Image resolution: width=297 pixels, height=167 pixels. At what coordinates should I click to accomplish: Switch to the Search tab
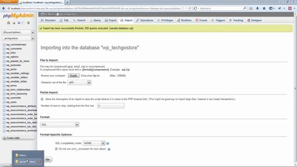[x=79, y=20]
